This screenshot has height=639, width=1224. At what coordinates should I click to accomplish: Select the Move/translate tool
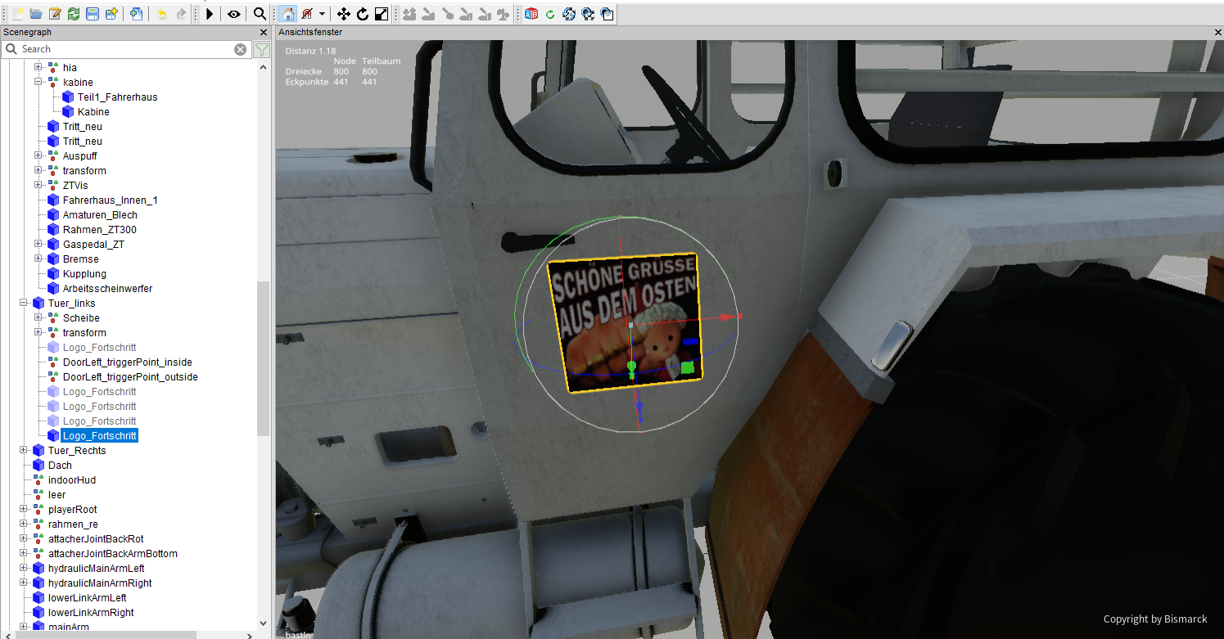pos(344,14)
